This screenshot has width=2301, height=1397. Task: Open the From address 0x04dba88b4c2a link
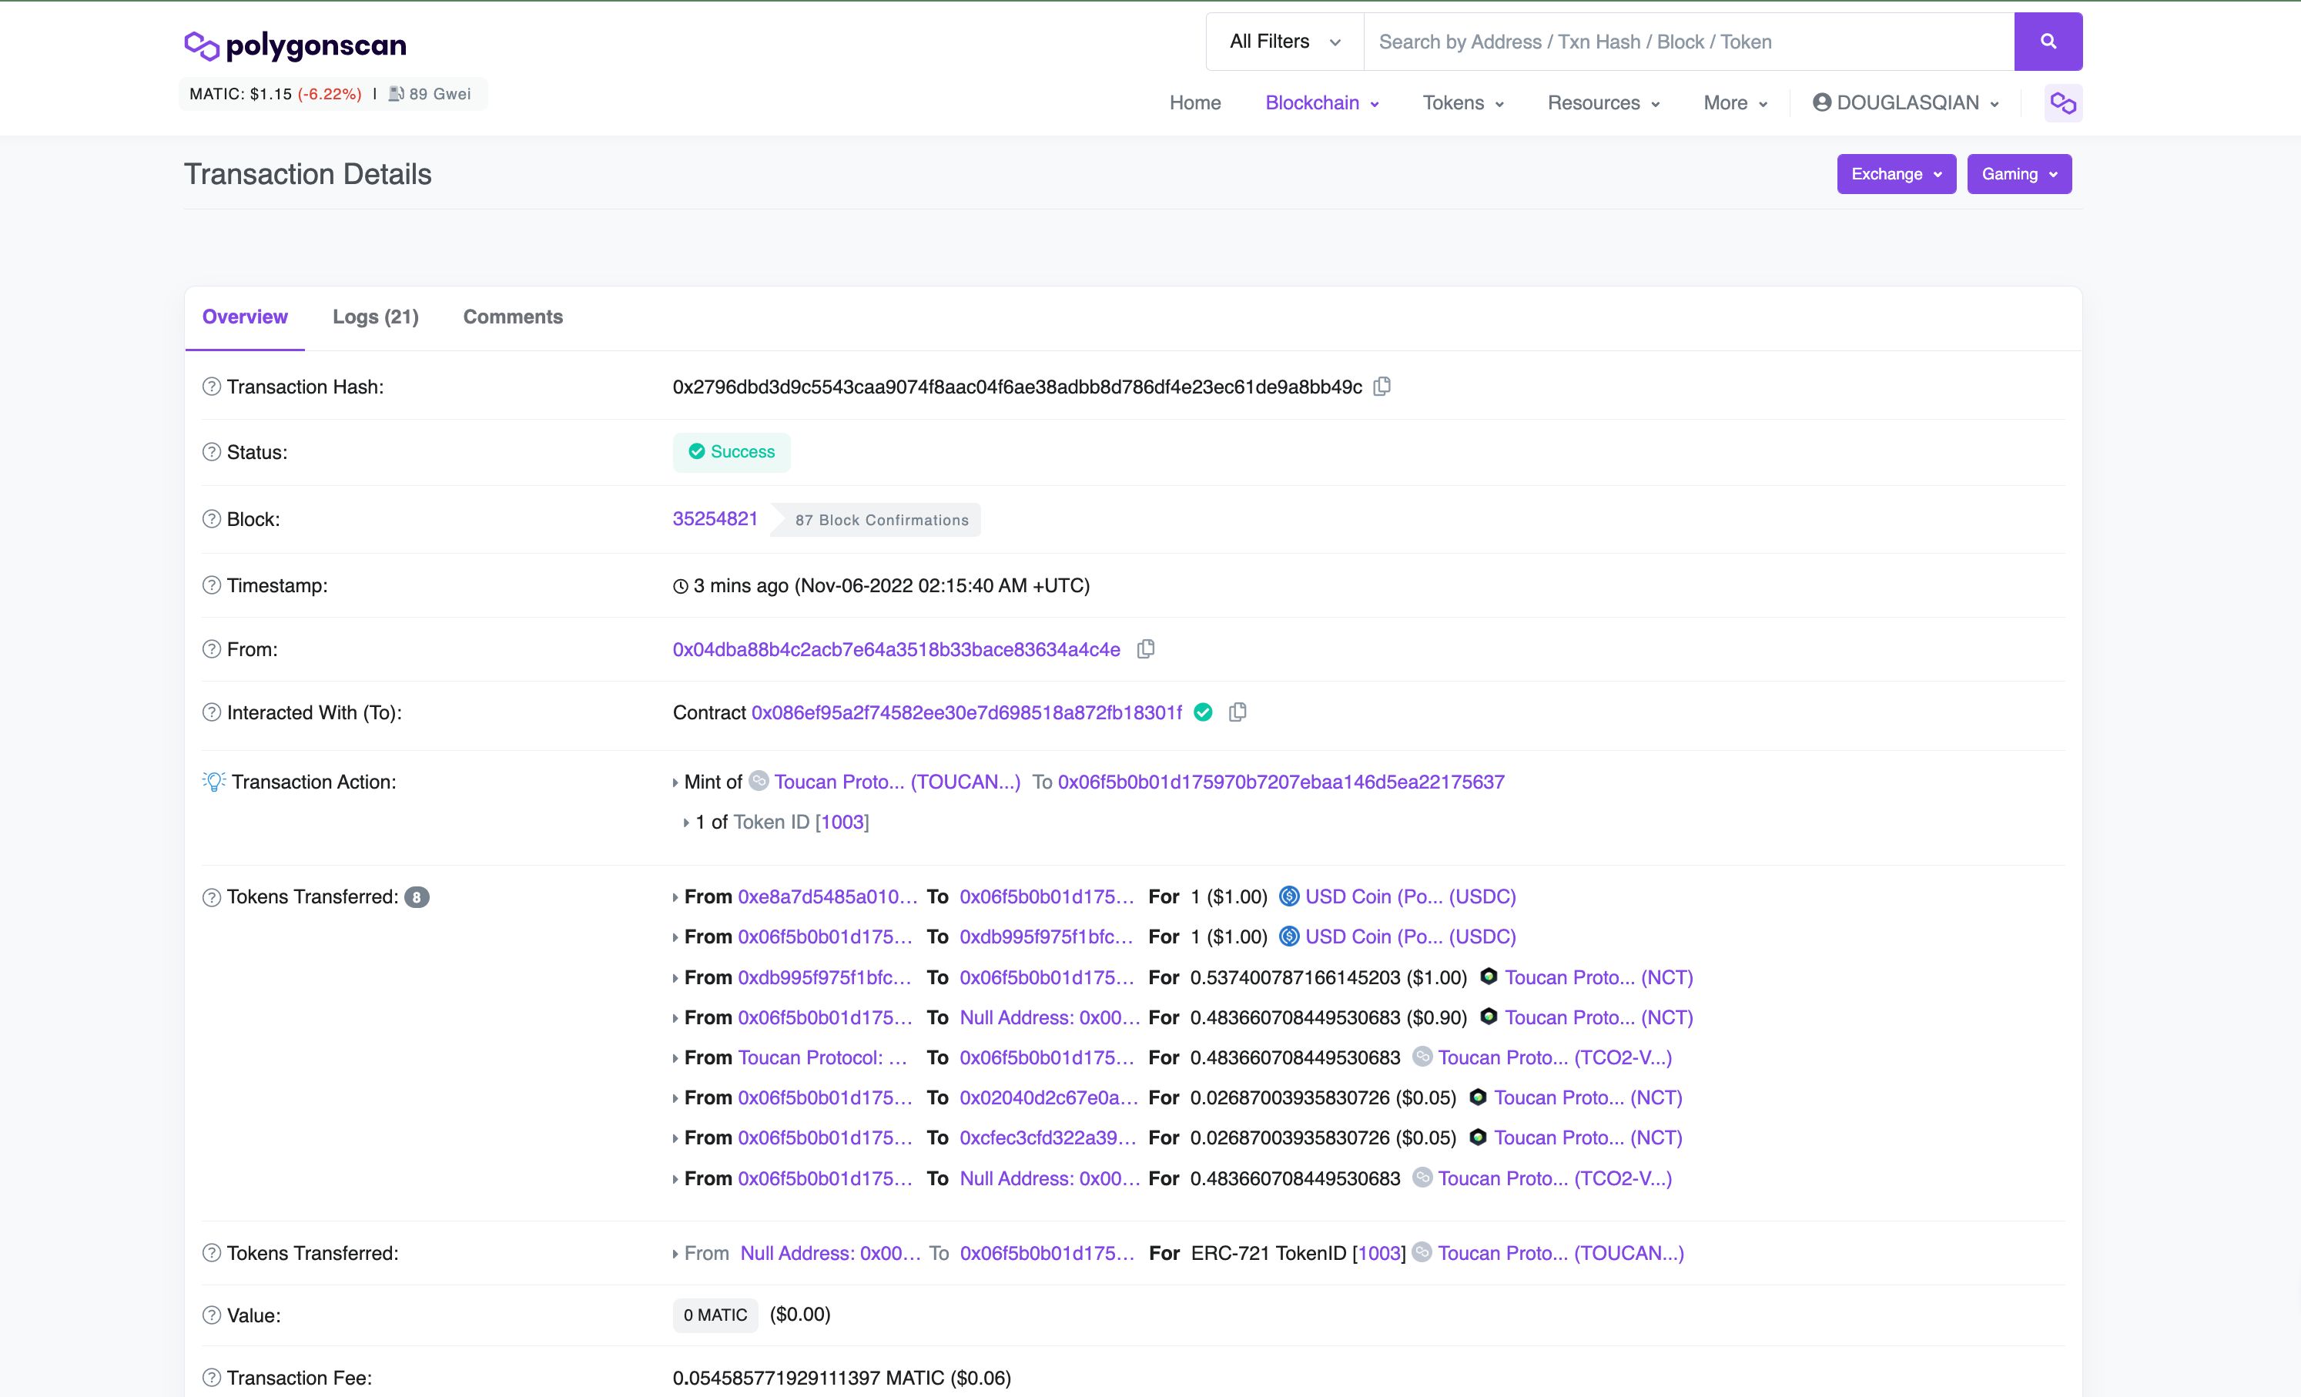pos(896,649)
